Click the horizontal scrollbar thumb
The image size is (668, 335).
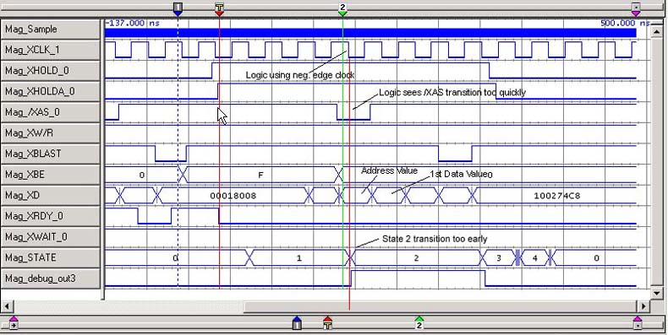(x=441, y=305)
